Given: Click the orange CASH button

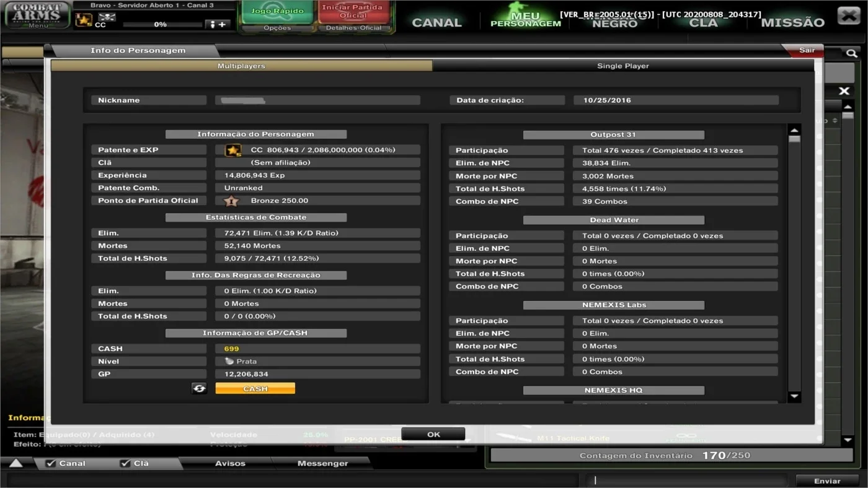Looking at the screenshot, I should tap(255, 388).
